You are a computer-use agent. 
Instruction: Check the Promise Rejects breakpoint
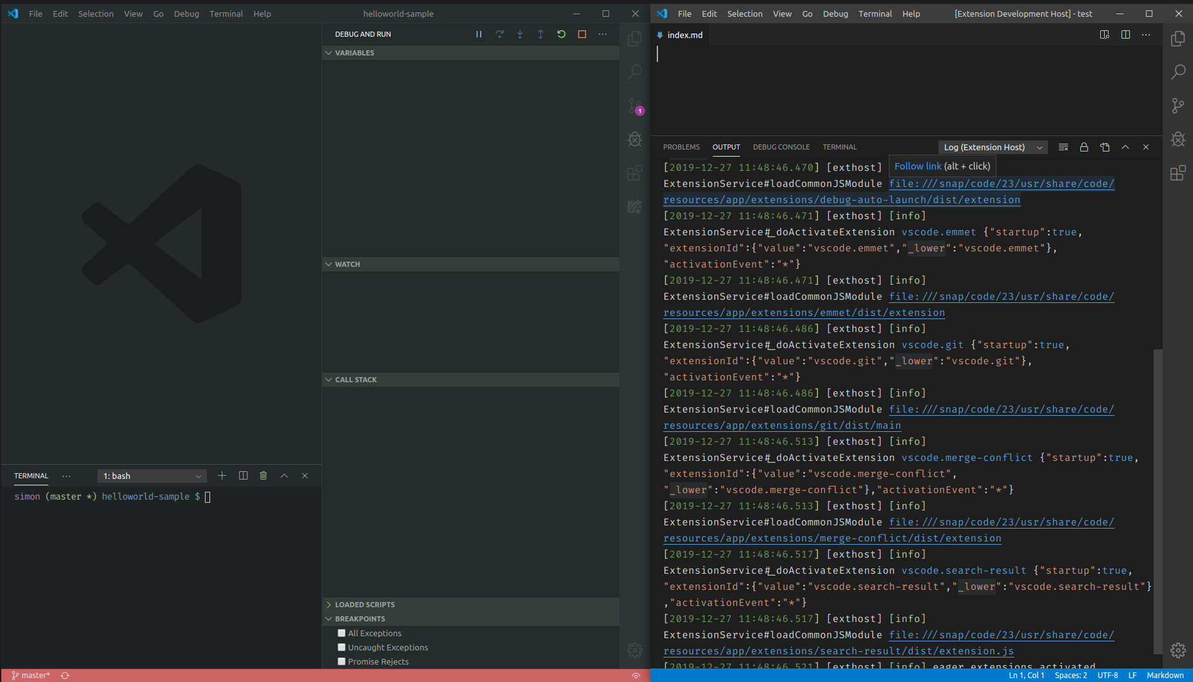pos(342,661)
